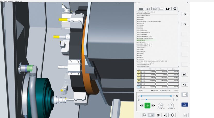Click the third empty button in the right sidebar
This screenshot has height=118, width=214.
(x=185, y=54)
